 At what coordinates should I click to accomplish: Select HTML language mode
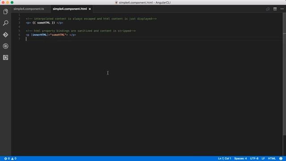(272, 158)
